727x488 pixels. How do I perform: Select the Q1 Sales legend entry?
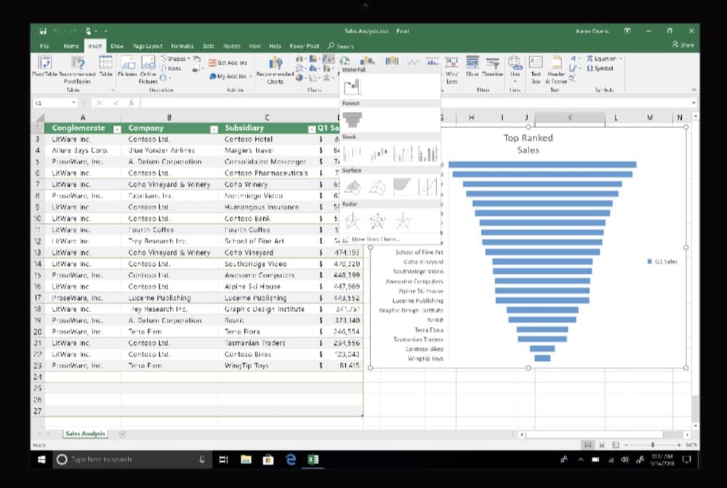click(x=662, y=261)
